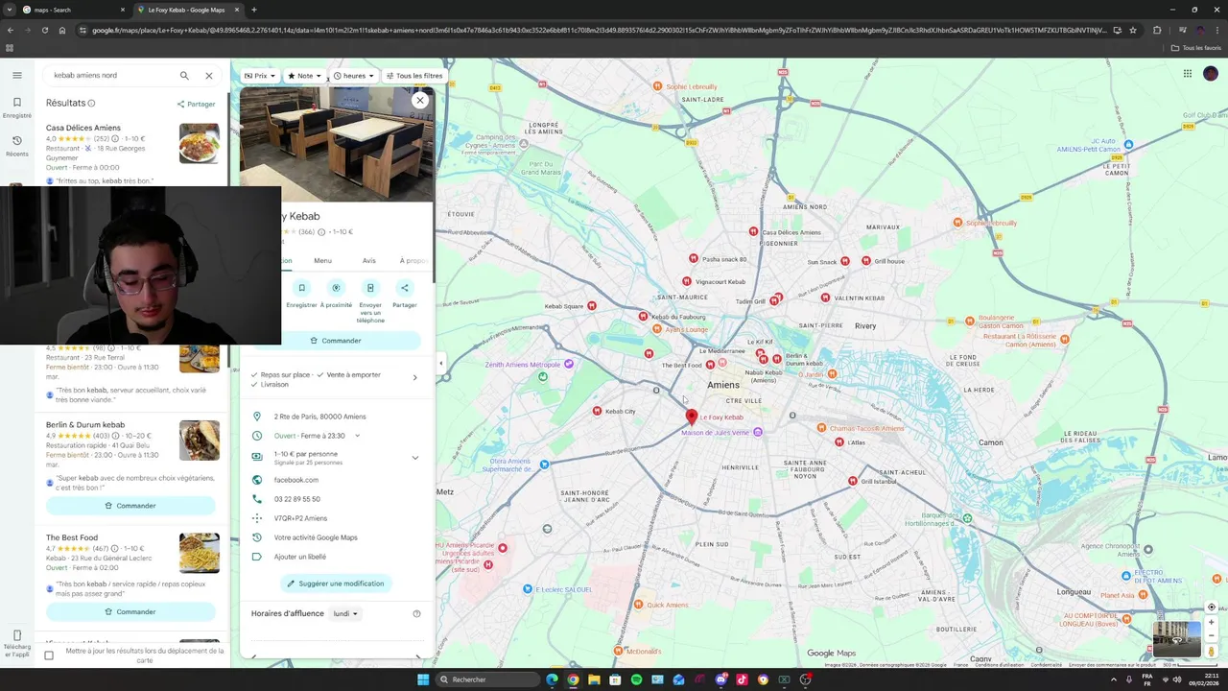Click Partager link in results header
This screenshot has height=691, width=1228.
click(197, 104)
